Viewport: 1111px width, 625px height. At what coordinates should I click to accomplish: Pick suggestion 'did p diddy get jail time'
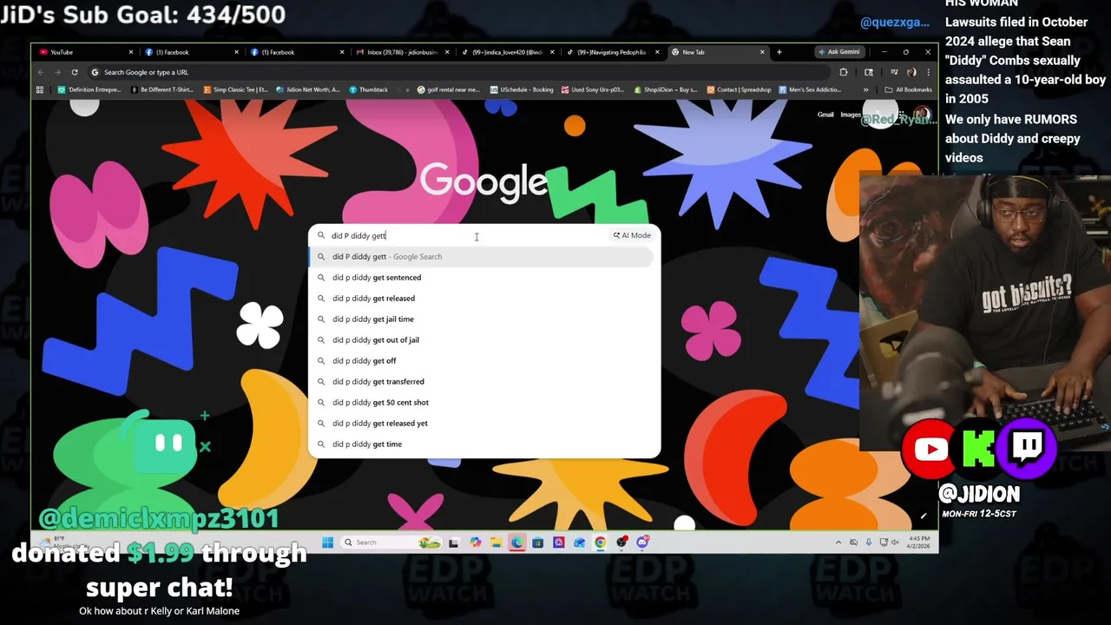click(x=483, y=319)
